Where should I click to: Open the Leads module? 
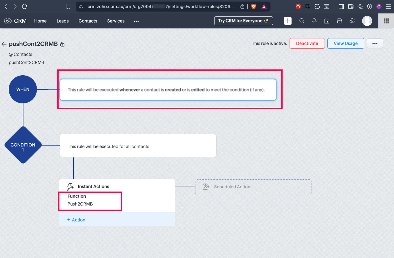click(63, 21)
